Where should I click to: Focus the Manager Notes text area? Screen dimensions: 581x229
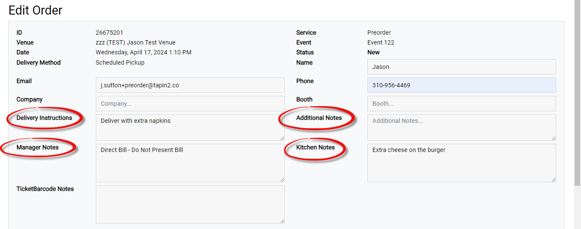pos(190,163)
